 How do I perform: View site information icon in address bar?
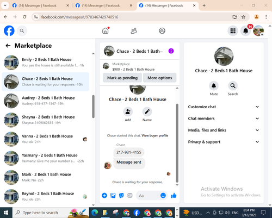pos(36,17)
